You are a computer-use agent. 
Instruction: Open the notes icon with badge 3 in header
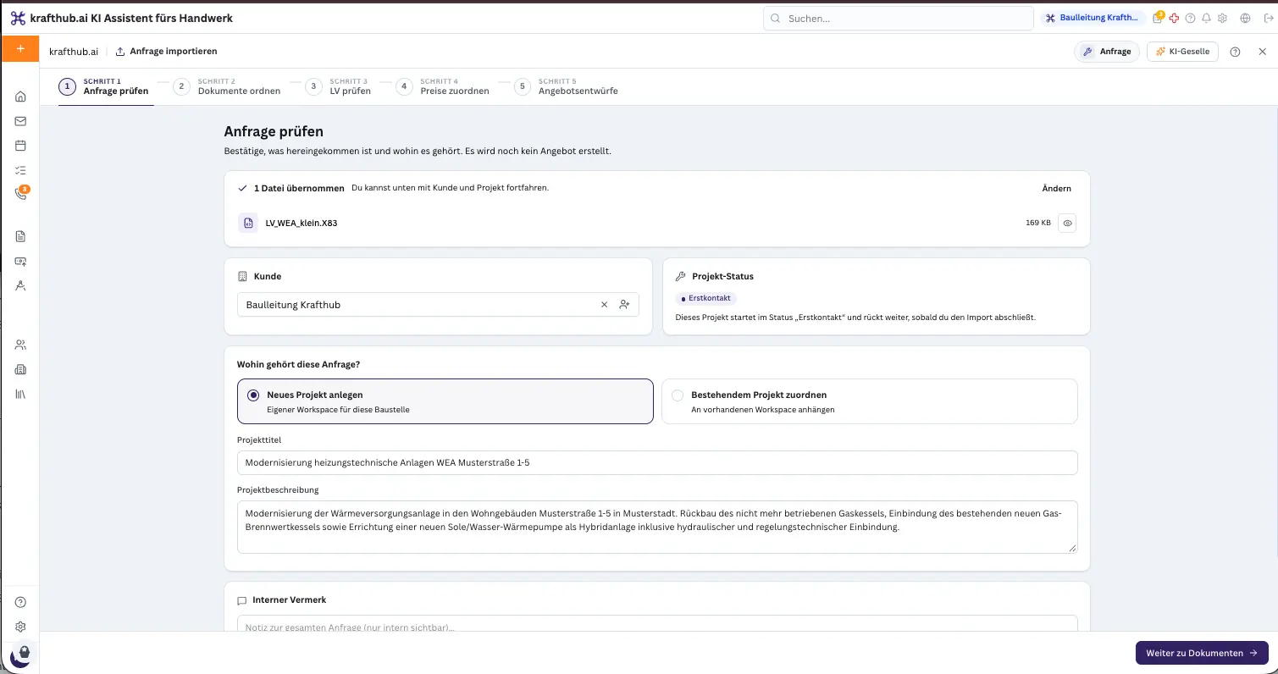pyautogui.click(x=1158, y=18)
